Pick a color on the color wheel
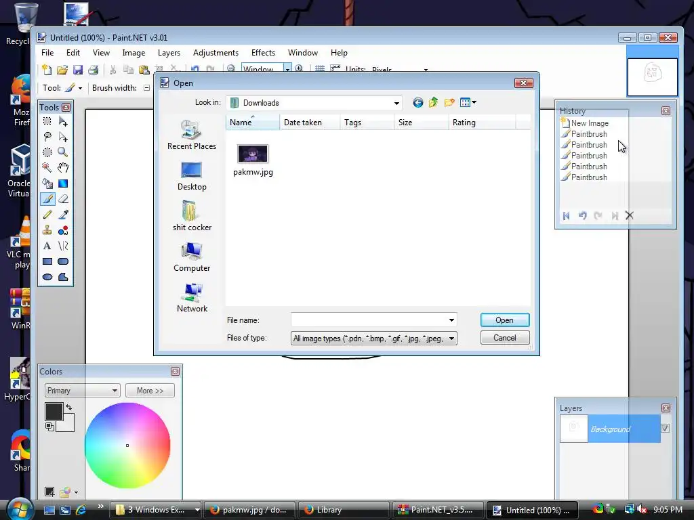The image size is (694, 520). click(127, 446)
